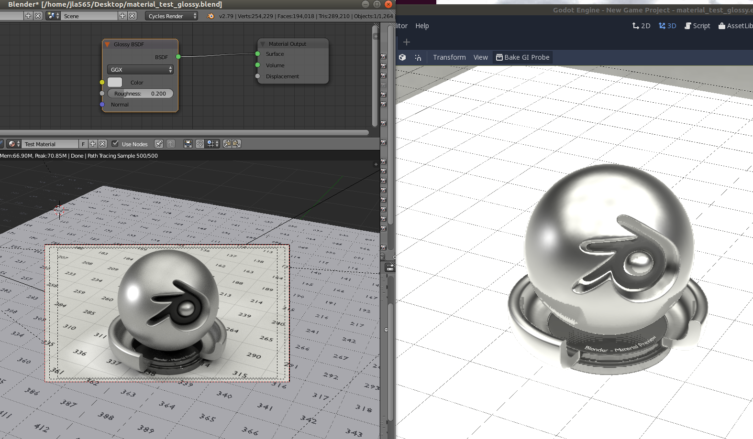The width and height of the screenshot is (753, 439).
Task: Open the GGX distribution dropdown
Action: (x=140, y=69)
